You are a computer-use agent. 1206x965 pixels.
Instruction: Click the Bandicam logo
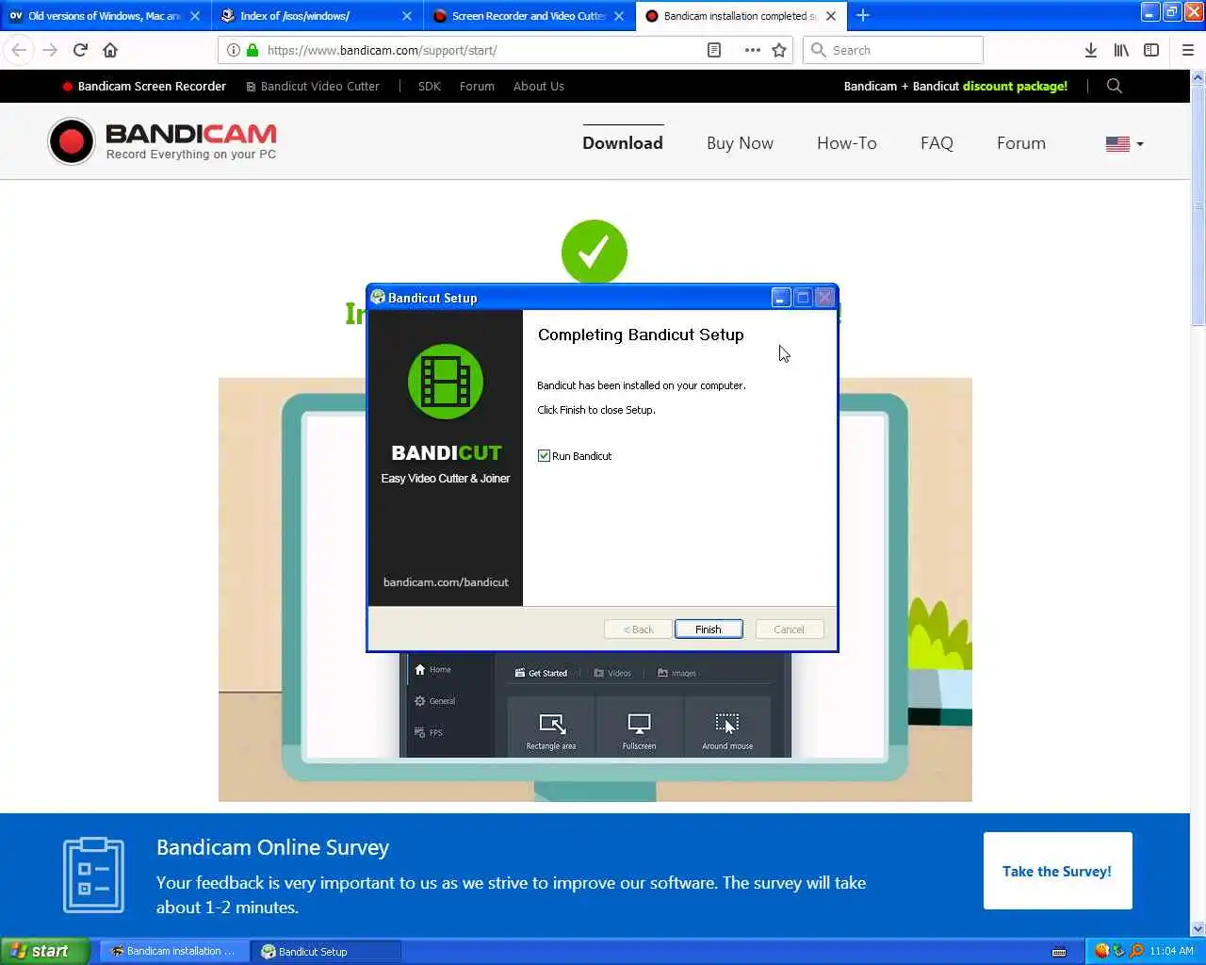pyautogui.click(x=162, y=141)
